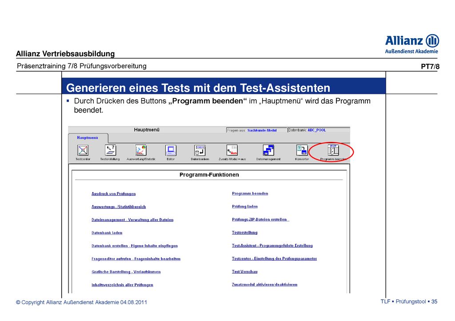455x321 pixels.
Task: Launch the Editor monitor icon
Action: pos(171,150)
